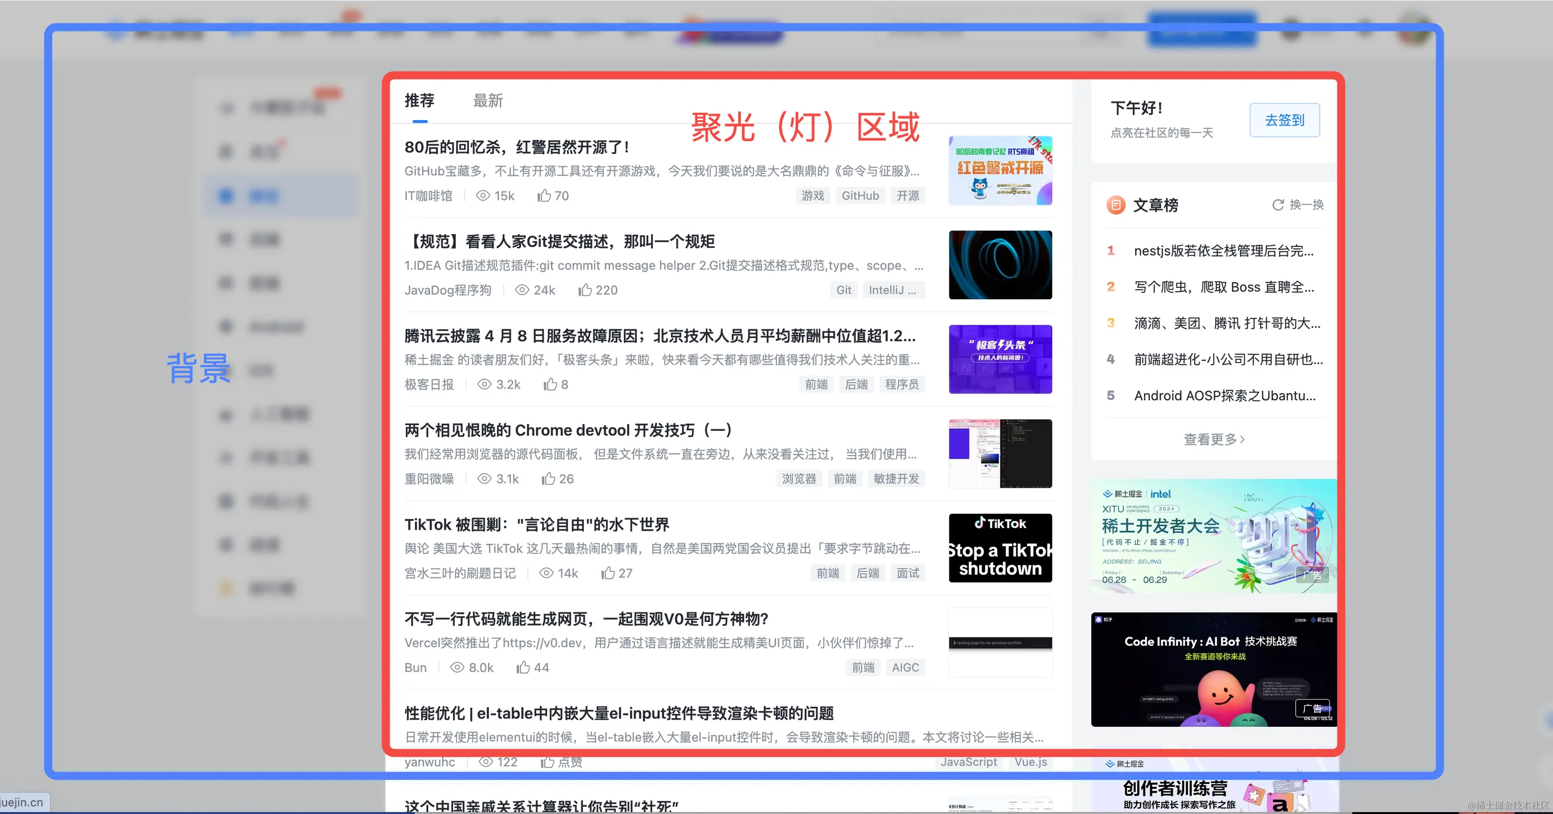Select the 开源 tag
The image size is (1553, 814).
907,196
